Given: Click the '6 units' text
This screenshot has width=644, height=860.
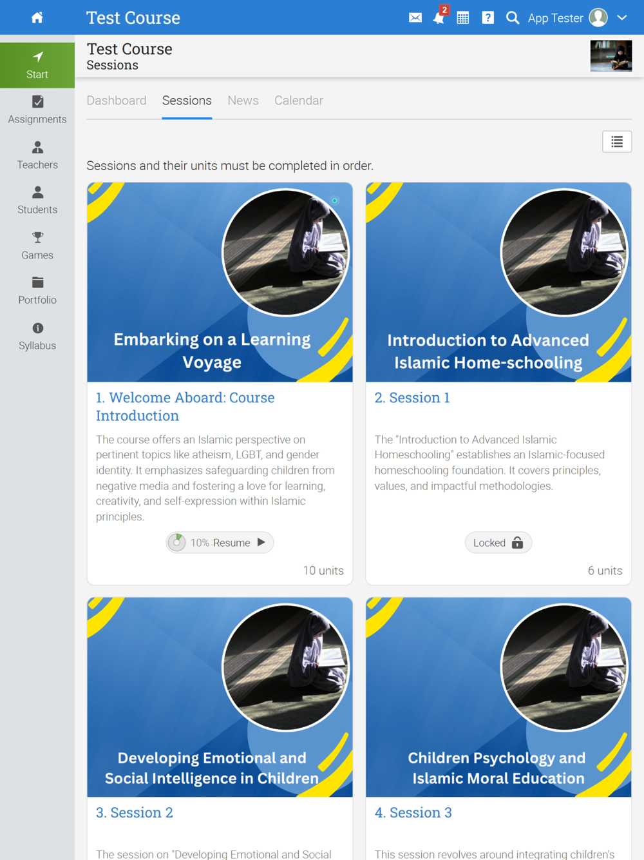Looking at the screenshot, I should pyautogui.click(x=605, y=571).
